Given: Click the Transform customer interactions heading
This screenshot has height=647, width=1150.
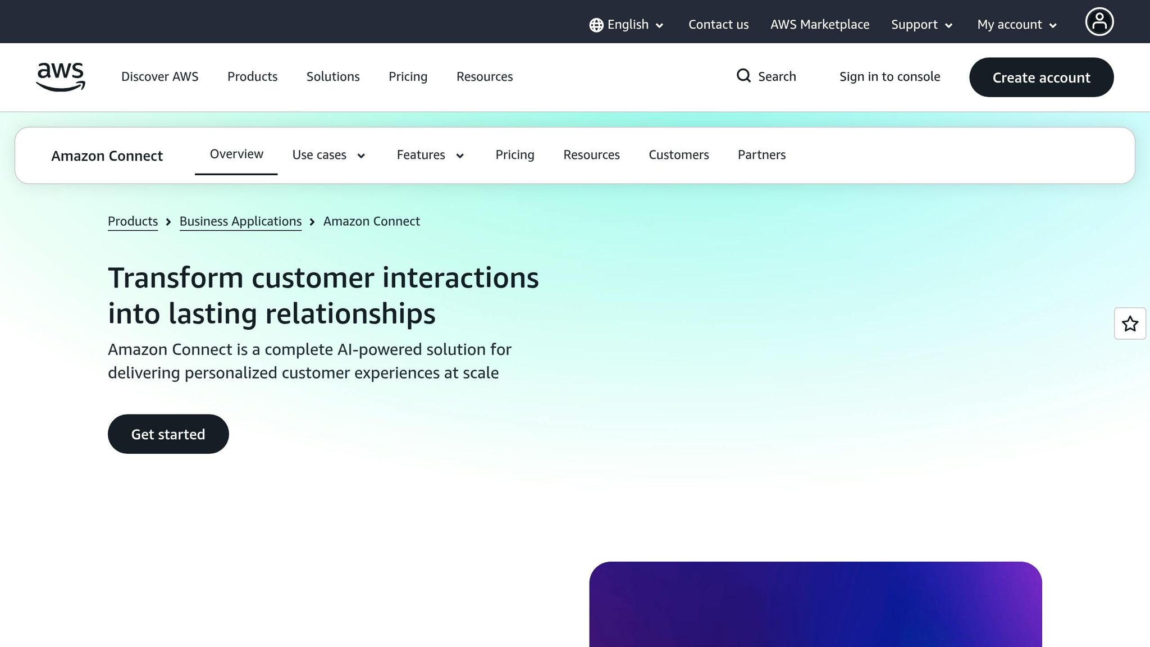Looking at the screenshot, I should tap(323, 295).
